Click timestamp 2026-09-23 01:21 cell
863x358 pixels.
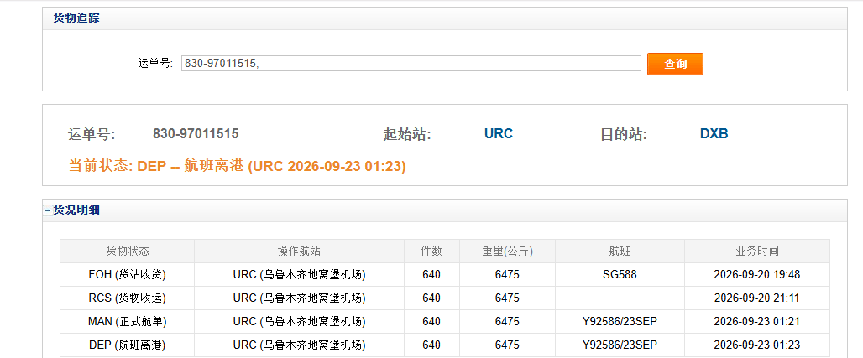click(756, 322)
